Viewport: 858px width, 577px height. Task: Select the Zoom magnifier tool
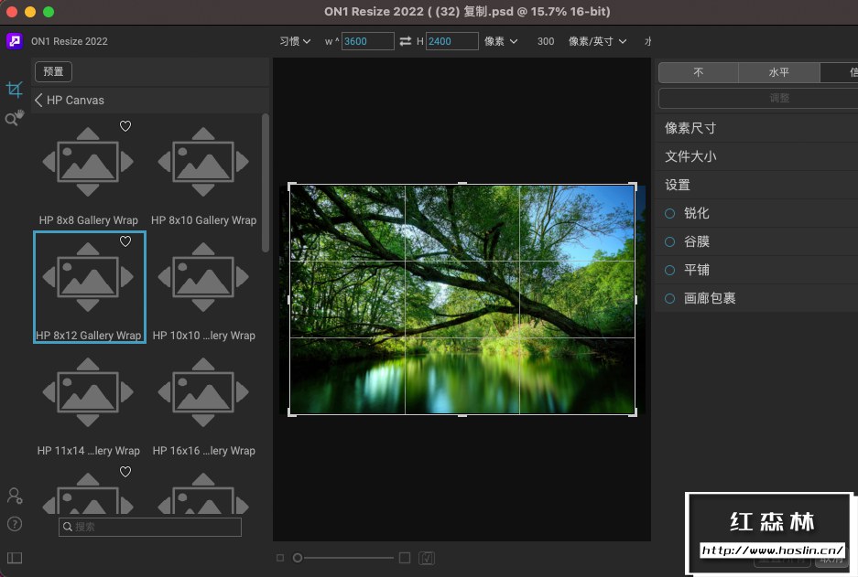coord(12,118)
